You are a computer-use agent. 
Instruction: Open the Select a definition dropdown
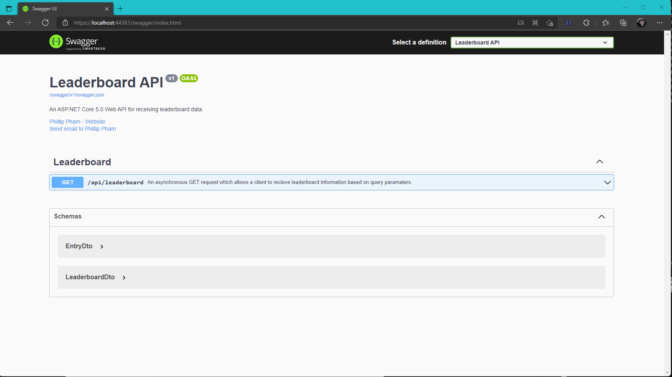pyautogui.click(x=532, y=43)
